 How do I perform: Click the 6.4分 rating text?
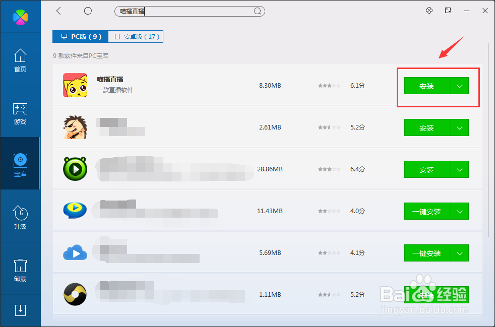point(357,169)
